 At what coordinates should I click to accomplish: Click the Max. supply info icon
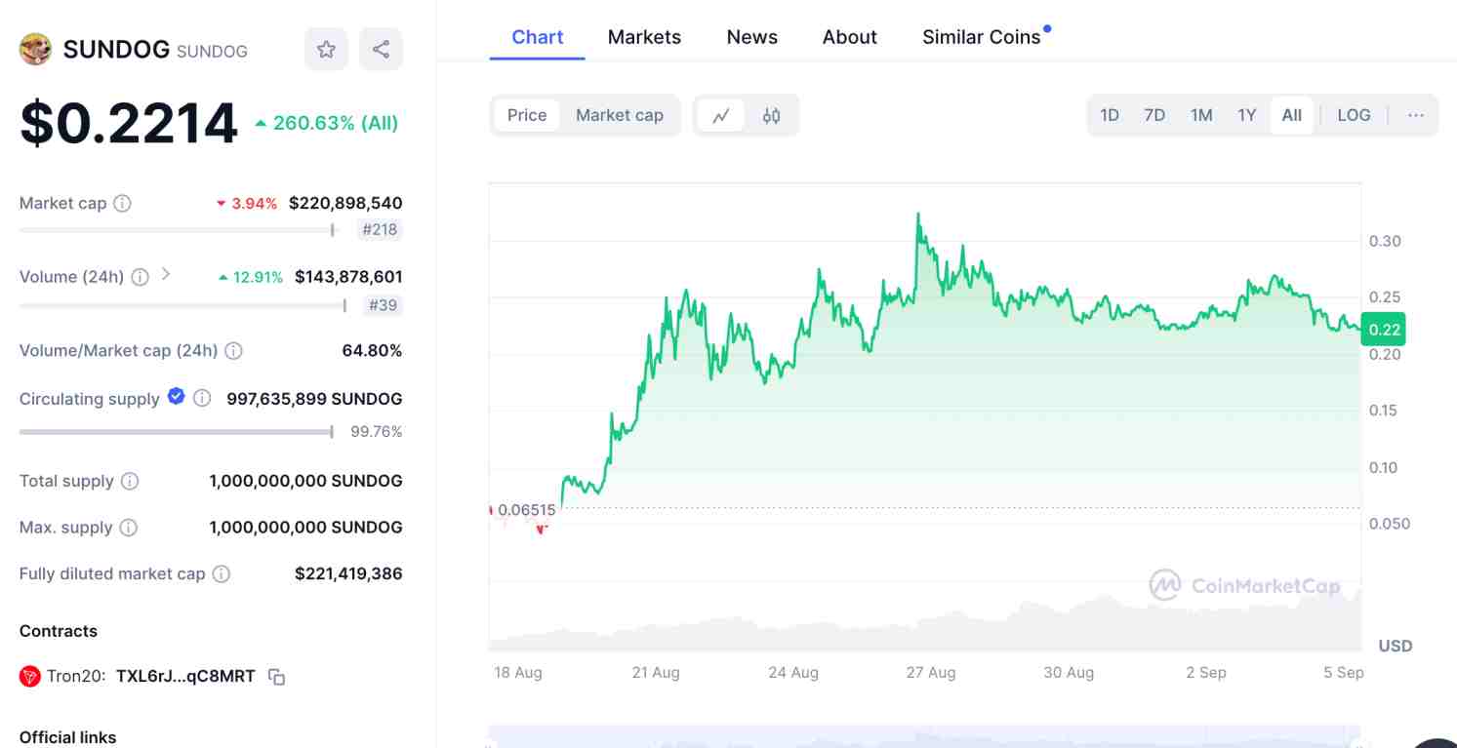(128, 528)
